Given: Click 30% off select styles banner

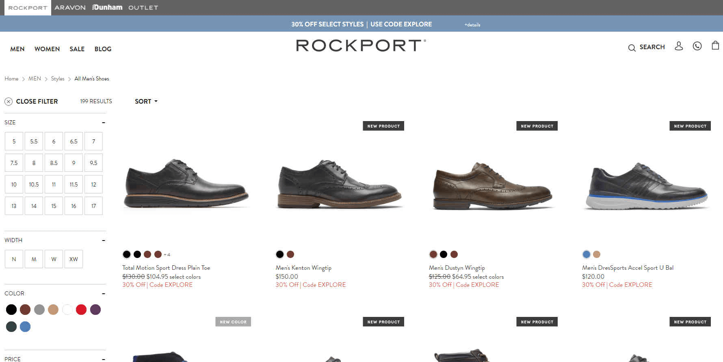Looking at the screenshot, I should point(361,24).
